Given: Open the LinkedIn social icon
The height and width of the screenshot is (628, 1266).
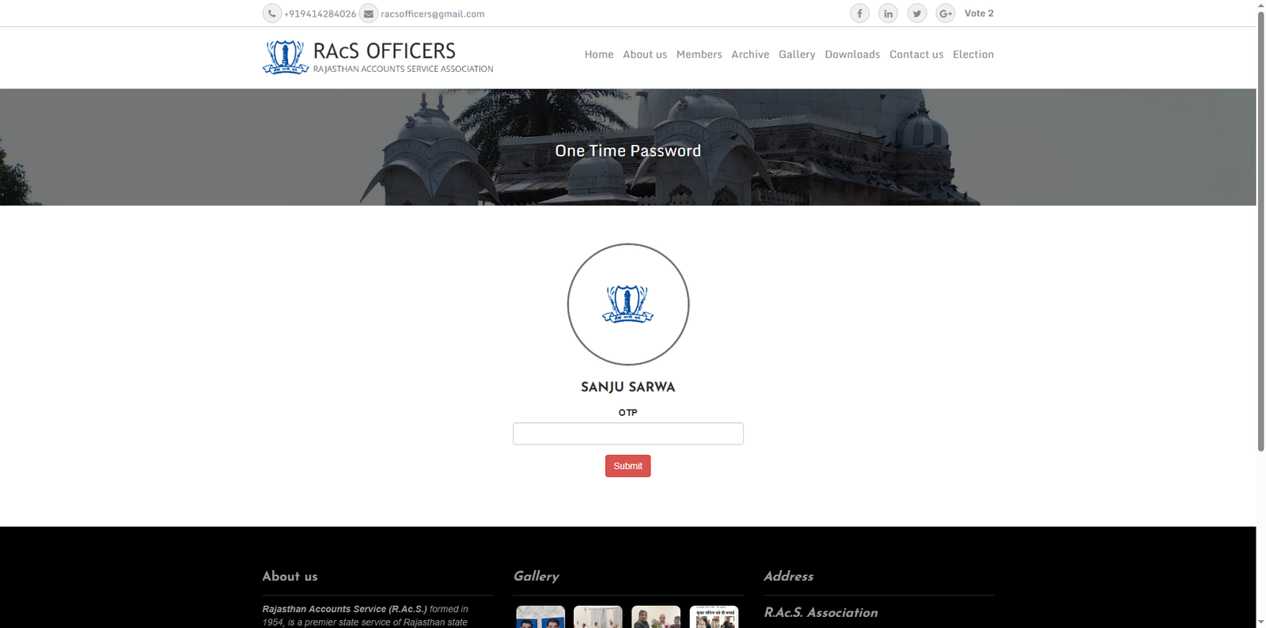Looking at the screenshot, I should 888,13.
